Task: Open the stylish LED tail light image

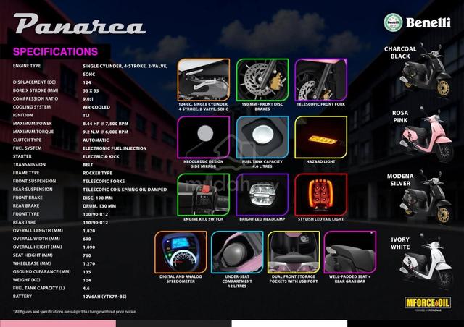Action: 320,195
